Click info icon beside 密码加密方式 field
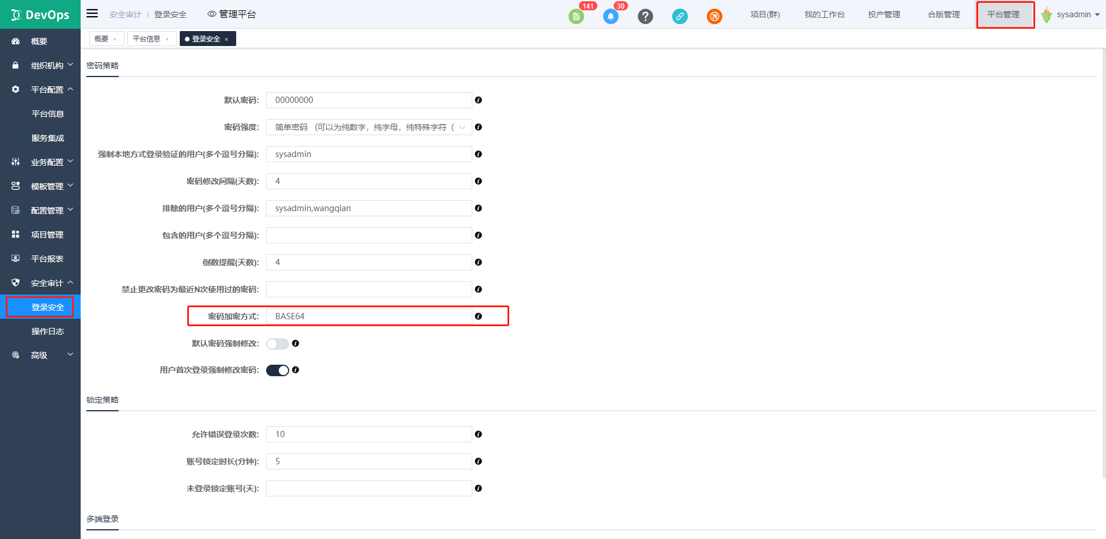Image resolution: width=1106 pixels, height=539 pixels. pos(478,316)
